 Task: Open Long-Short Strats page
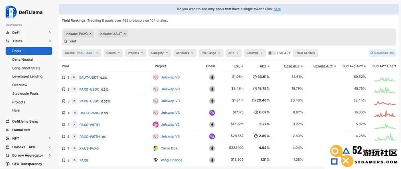[x=26, y=68]
